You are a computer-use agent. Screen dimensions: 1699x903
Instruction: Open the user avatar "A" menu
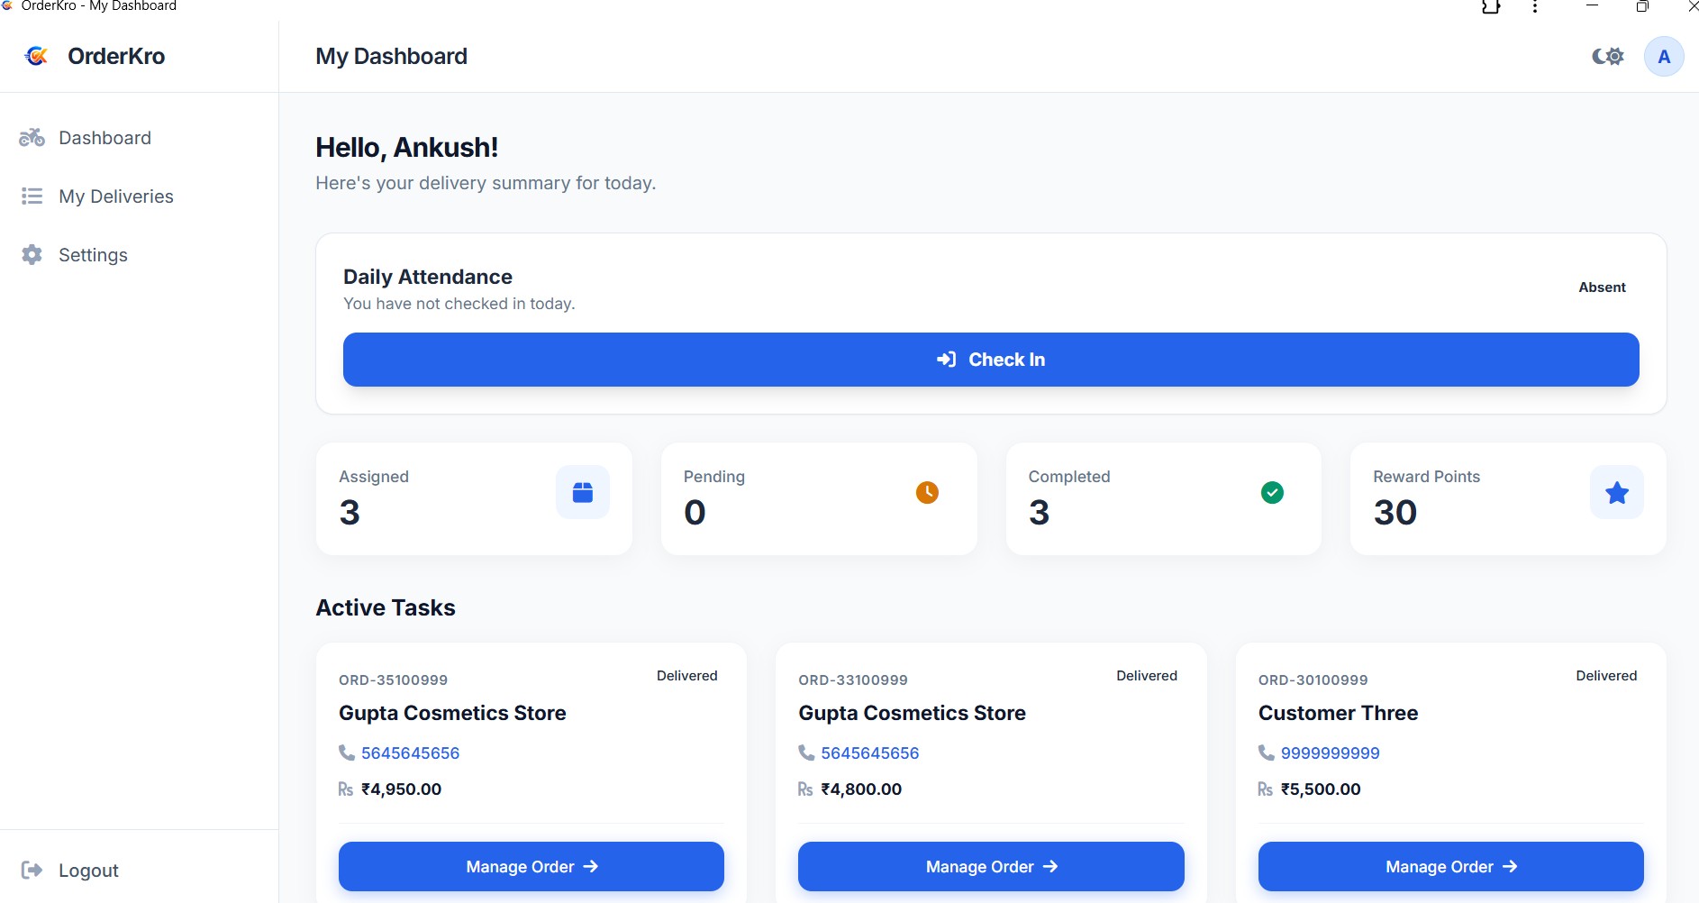tap(1664, 57)
